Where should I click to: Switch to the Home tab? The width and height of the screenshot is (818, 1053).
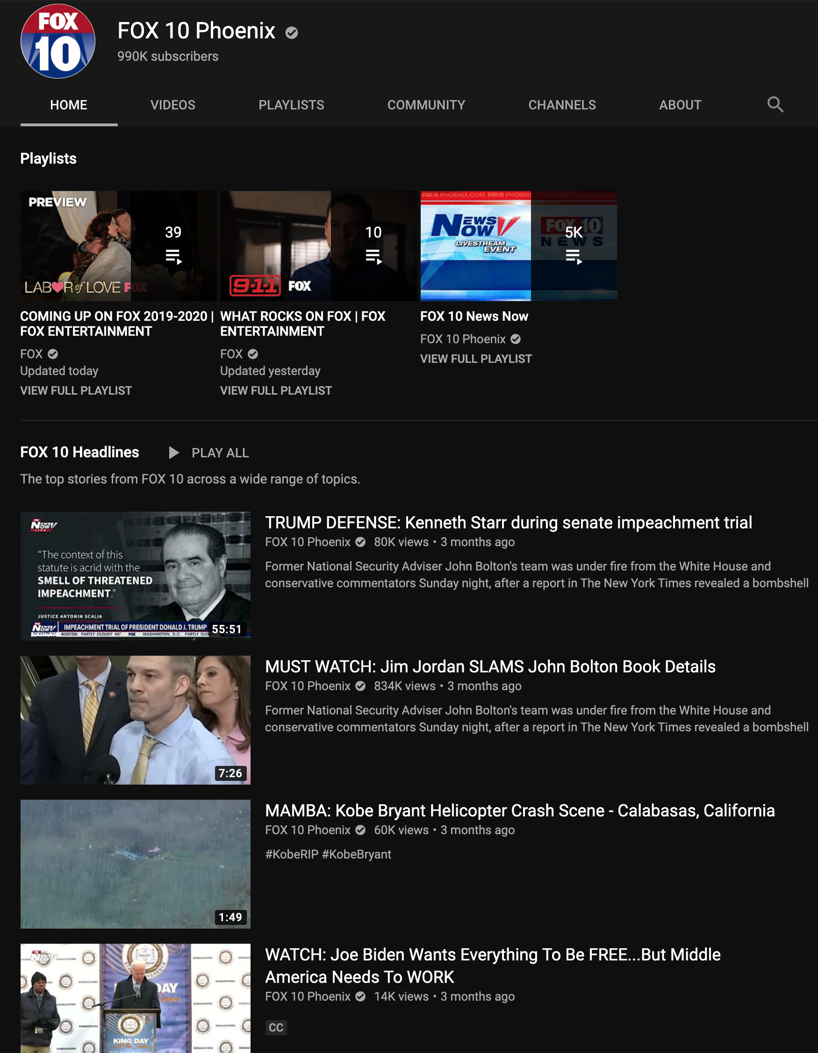[69, 105]
